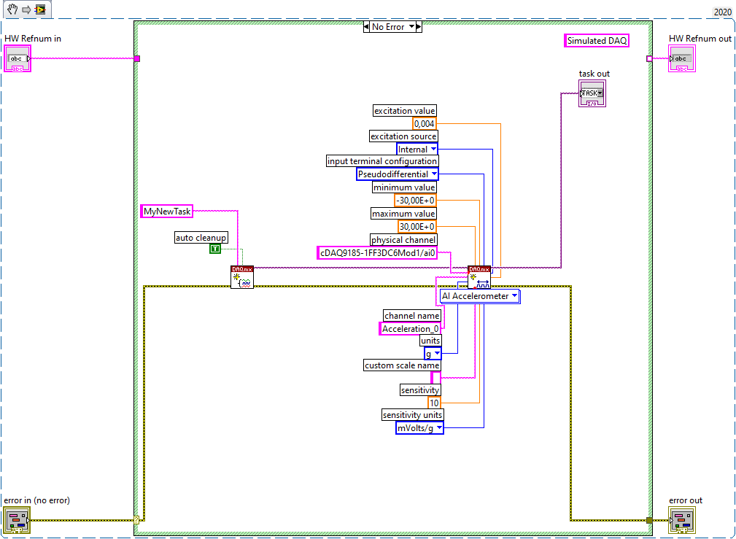736x539 pixels.
Task: Click the error in cluster terminal
Action: pyautogui.click(x=18, y=520)
